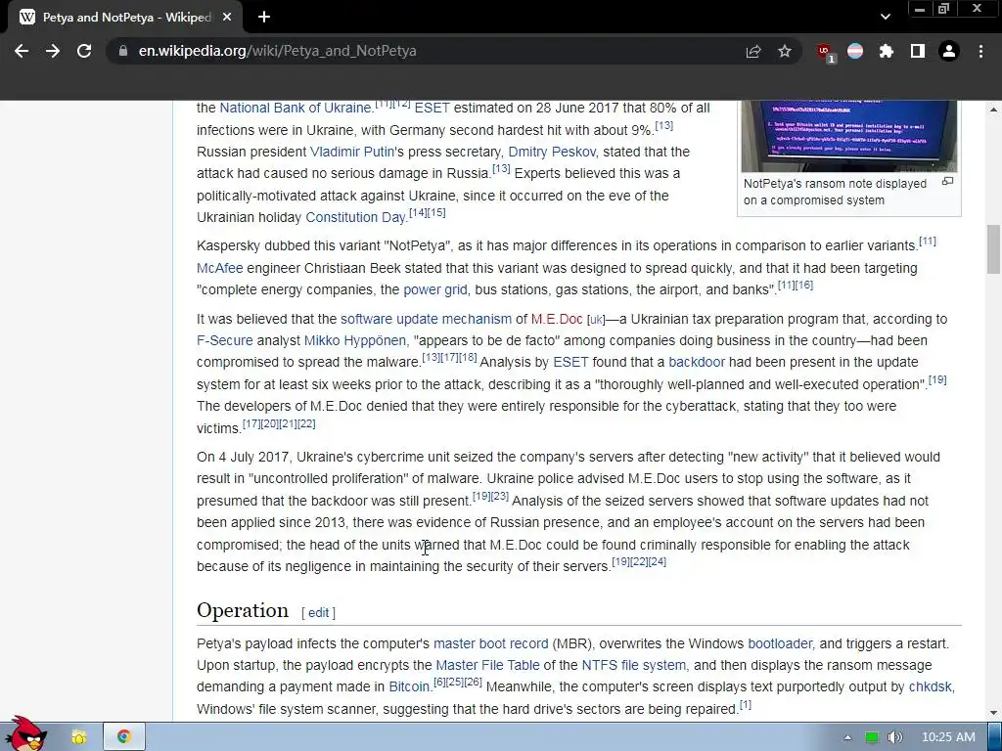The width and height of the screenshot is (1002, 751).
Task: Open the Dmitry Peskov link
Action: [552, 152]
